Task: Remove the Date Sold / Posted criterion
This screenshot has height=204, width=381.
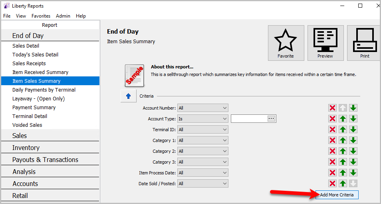Action: tap(332, 183)
